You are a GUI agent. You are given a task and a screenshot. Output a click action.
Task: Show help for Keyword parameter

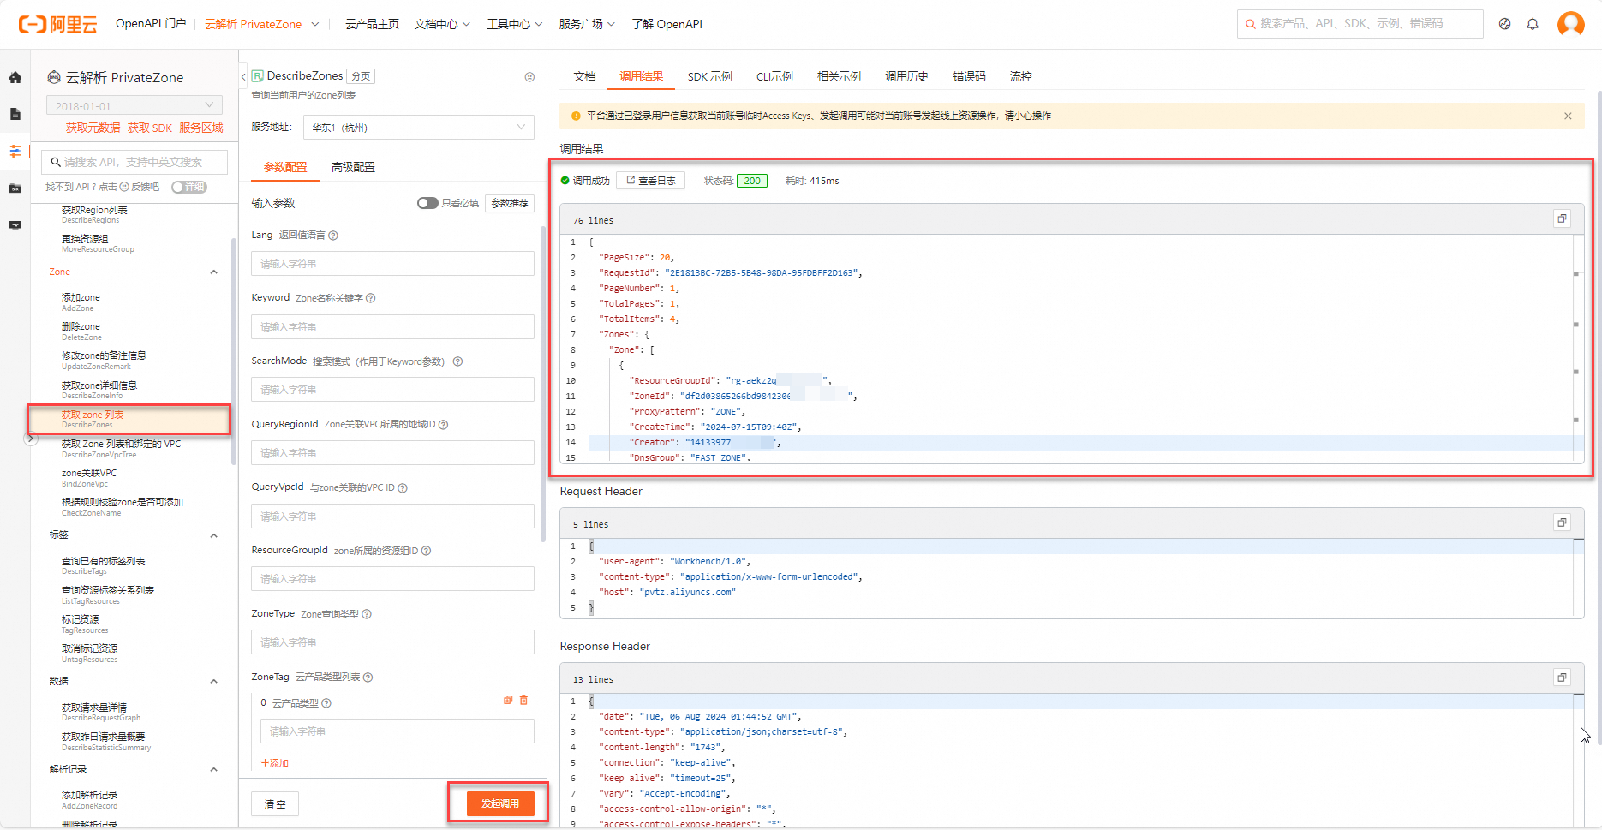(371, 298)
